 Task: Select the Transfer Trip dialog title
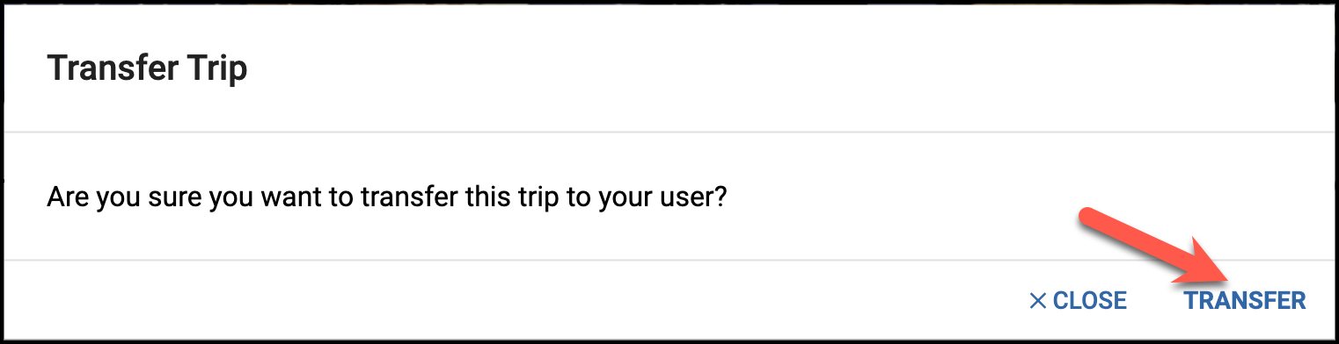[147, 68]
